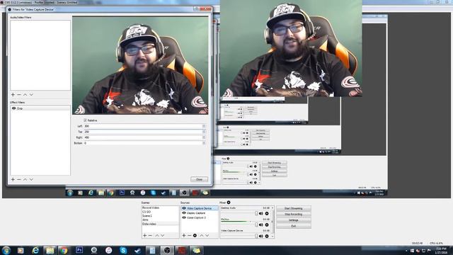Viewport: 453px width, 255px height.
Task: Set the Mic/Aux volume slider handle
Action: point(256,225)
